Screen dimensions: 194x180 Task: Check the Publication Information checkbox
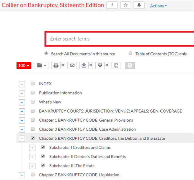[33, 93]
